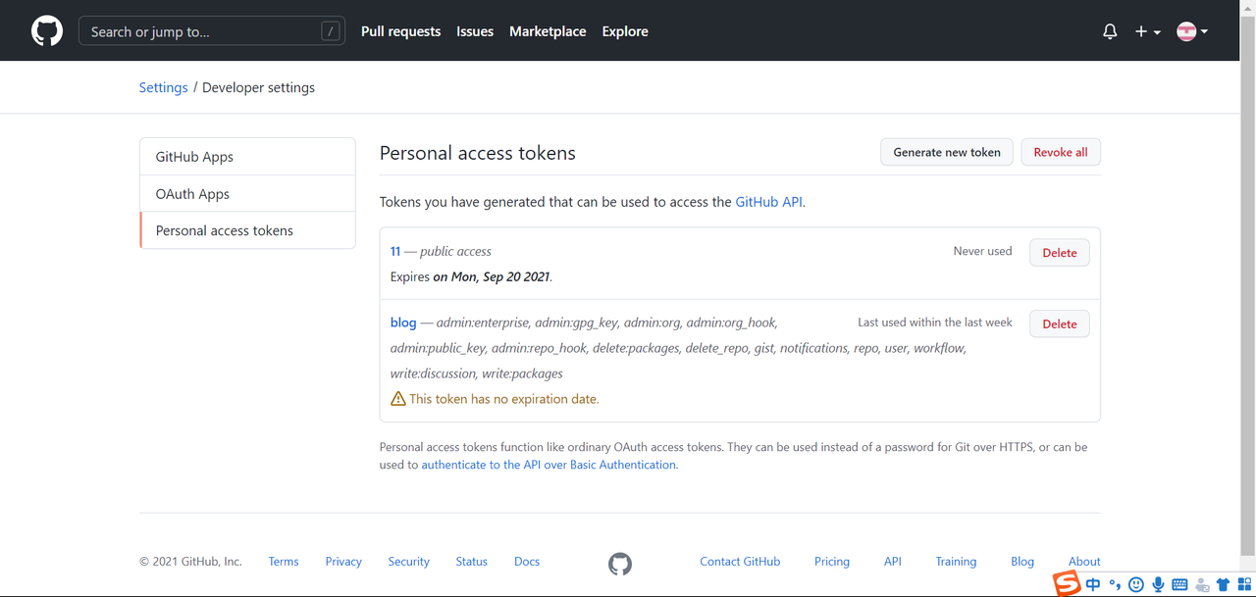Open Pull requests in top navigation

(x=400, y=31)
